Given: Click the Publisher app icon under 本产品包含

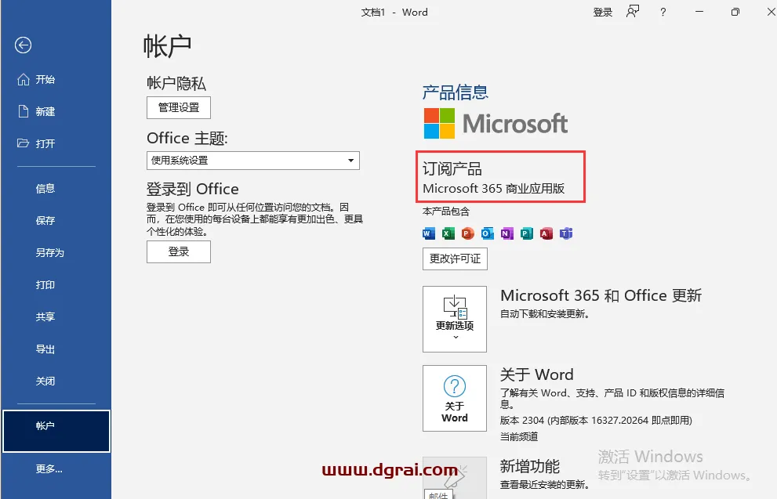Looking at the screenshot, I should pyautogui.click(x=526, y=233).
